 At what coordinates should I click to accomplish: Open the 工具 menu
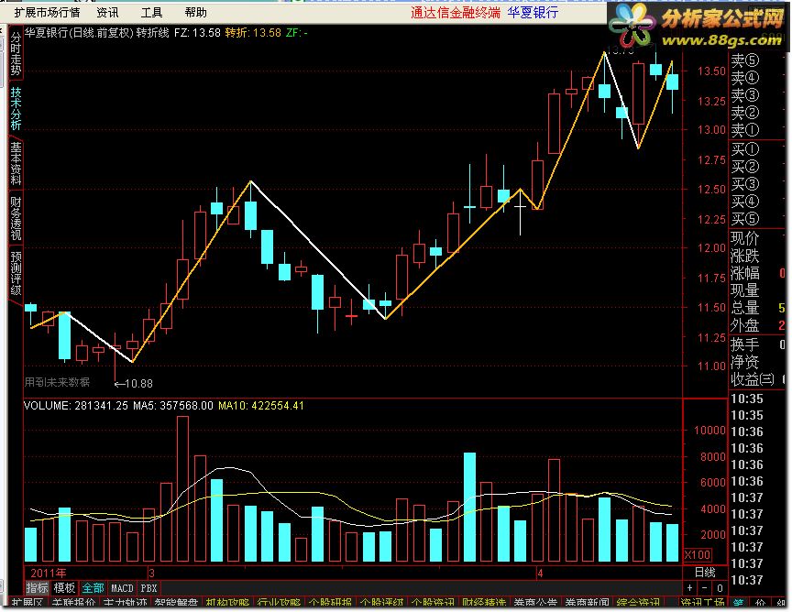(151, 12)
